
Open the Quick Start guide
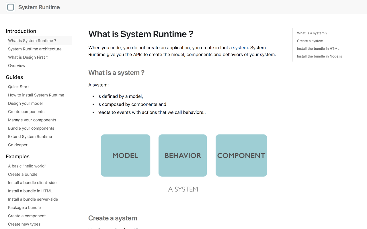click(18, 87)
